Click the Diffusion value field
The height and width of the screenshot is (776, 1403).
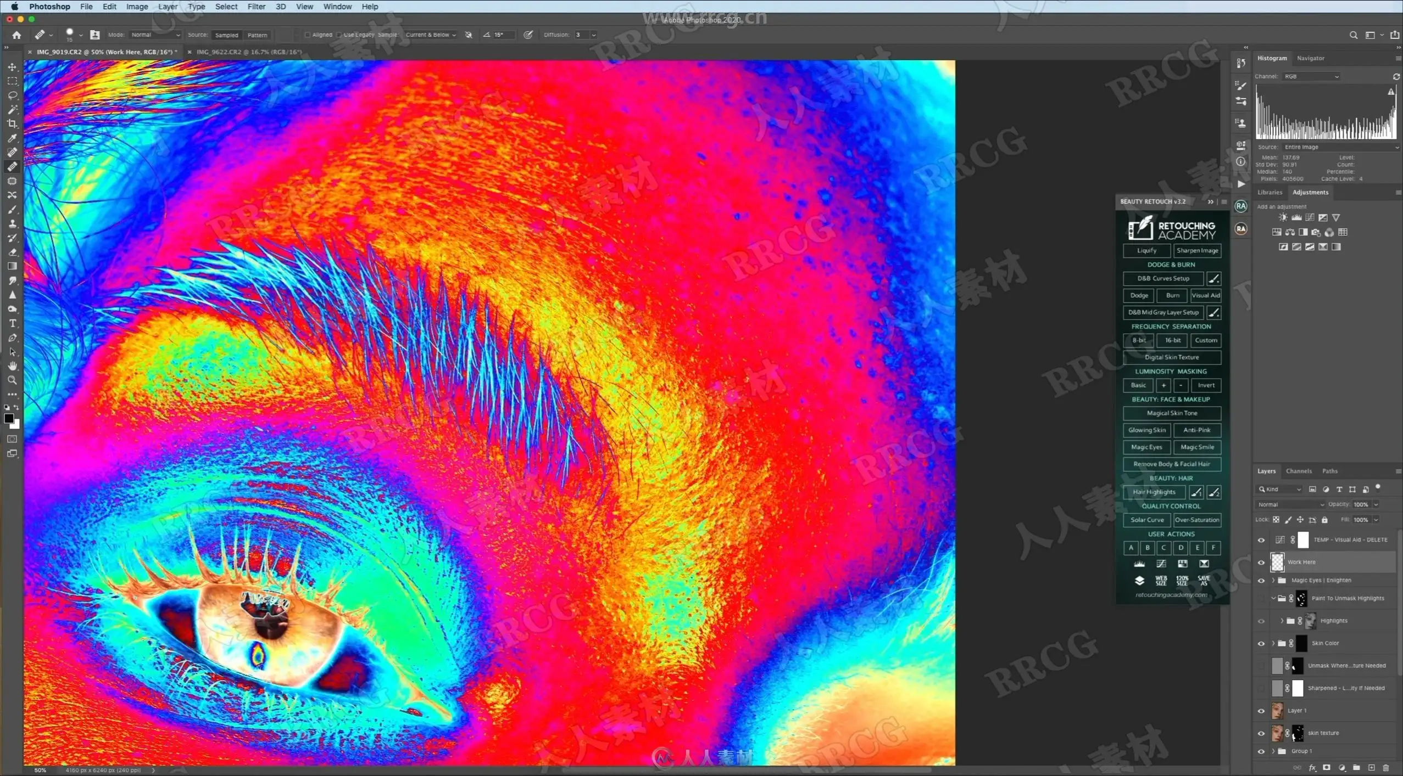[581, 35]
